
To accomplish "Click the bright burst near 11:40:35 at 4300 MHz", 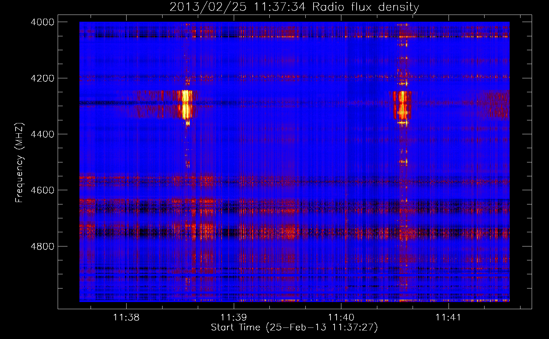I will [x=402, y=105].
